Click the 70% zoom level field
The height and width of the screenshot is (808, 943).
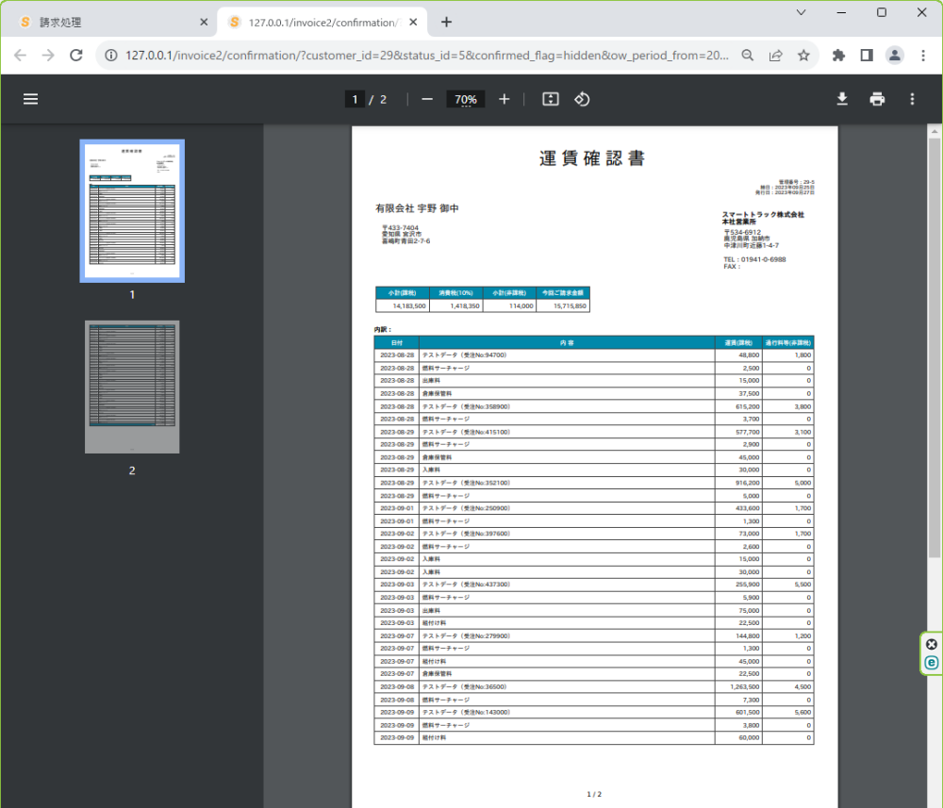coord(465,99)
